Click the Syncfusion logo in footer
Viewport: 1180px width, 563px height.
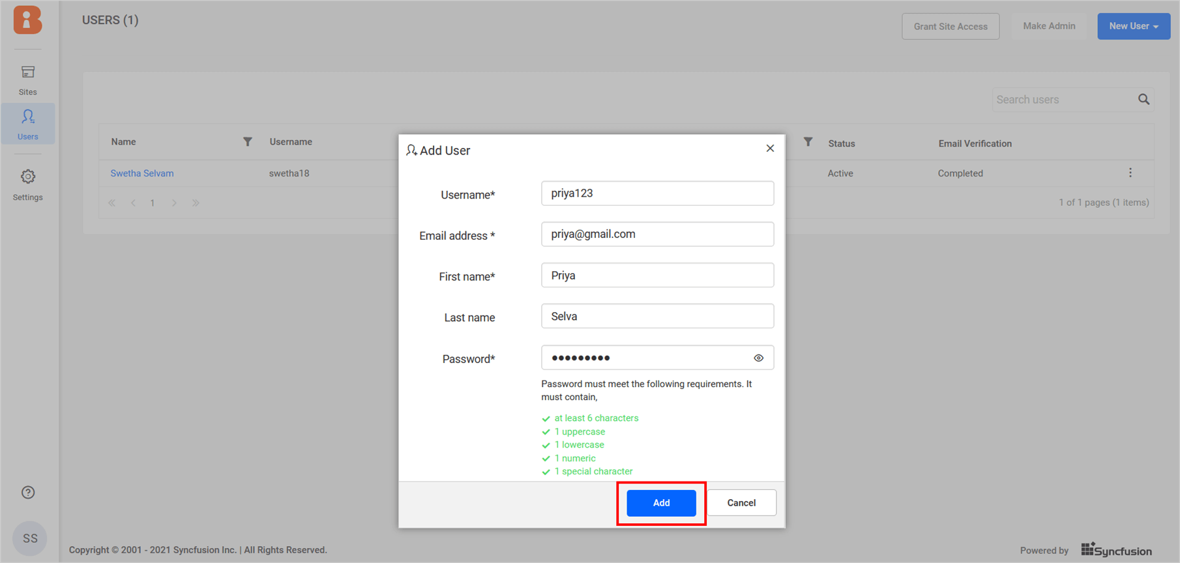[x=1116, y=550]
